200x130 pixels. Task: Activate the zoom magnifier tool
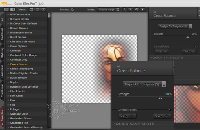pos(131,9)
